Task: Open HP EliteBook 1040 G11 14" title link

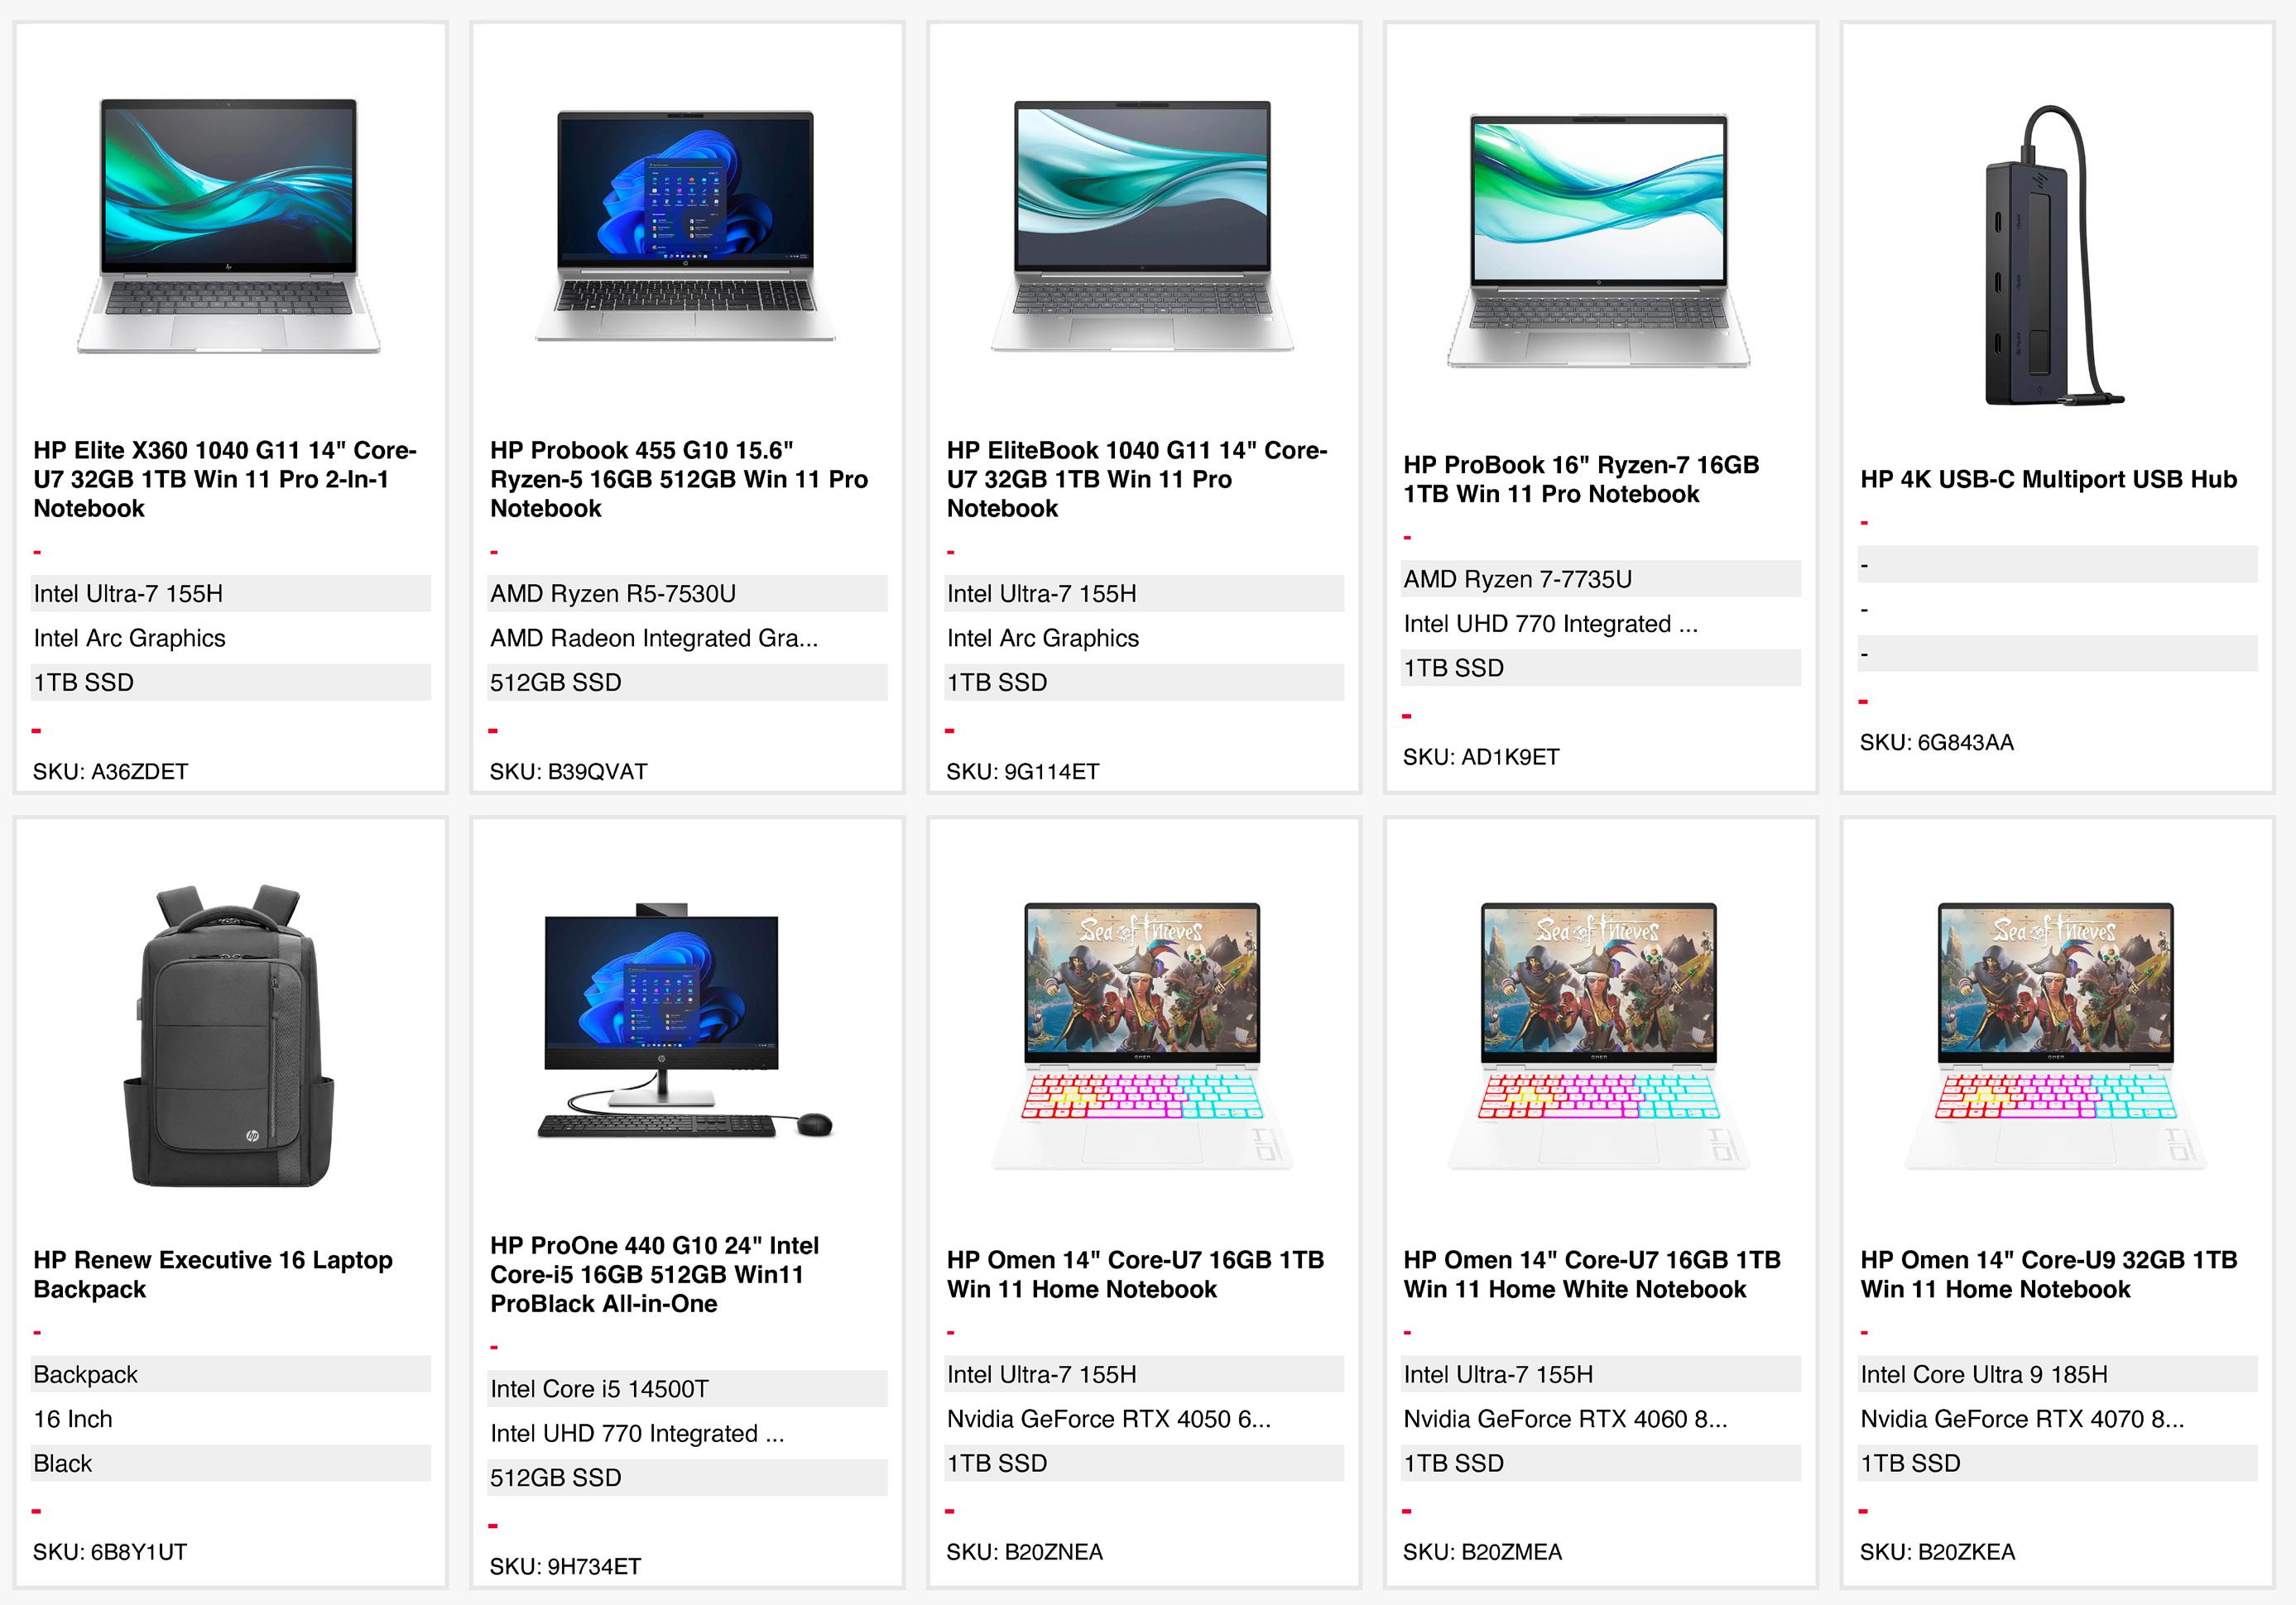Action: [1137, 479]
